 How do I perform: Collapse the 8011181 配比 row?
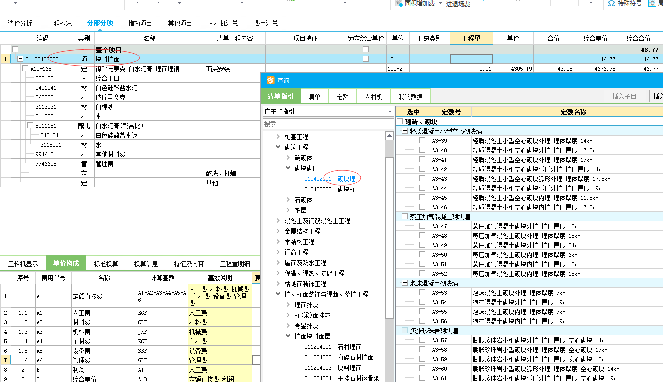(x=30, y=126)
